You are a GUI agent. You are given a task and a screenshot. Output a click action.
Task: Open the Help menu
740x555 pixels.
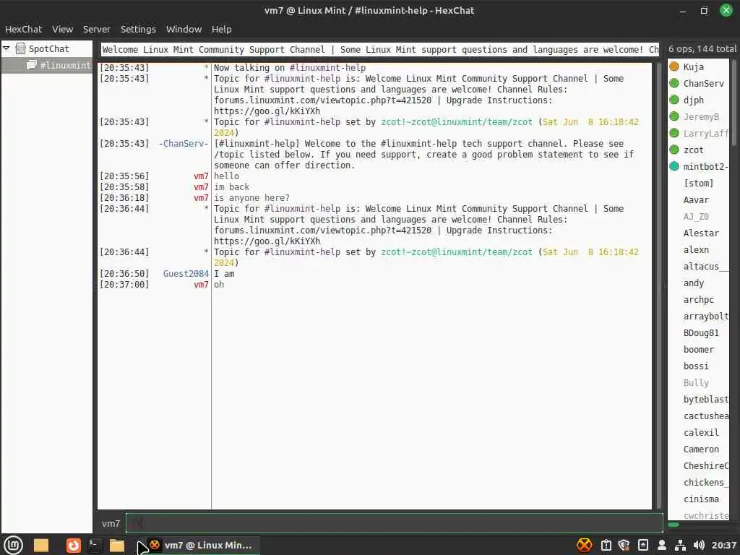coord(221,29)
